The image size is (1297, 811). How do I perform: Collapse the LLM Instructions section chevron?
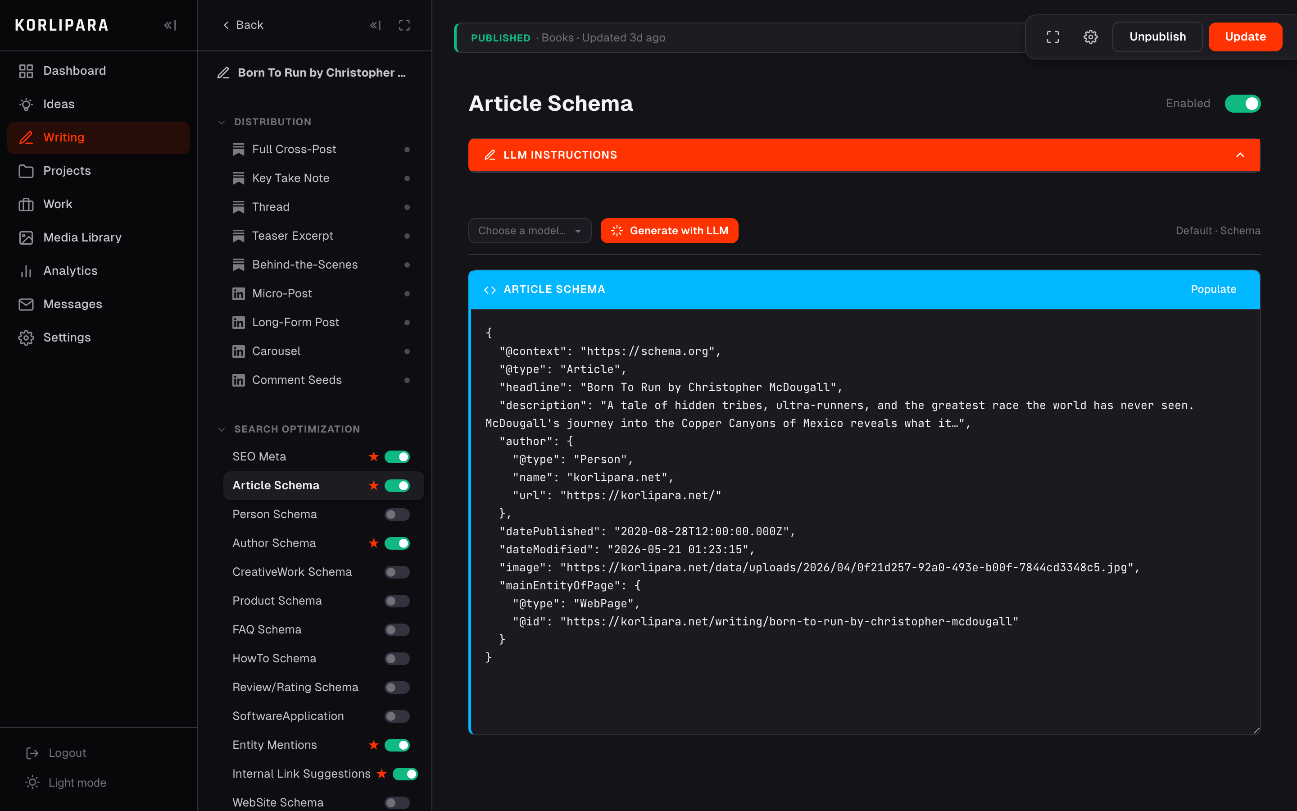pyautogui.click(x=1240, y=155)
